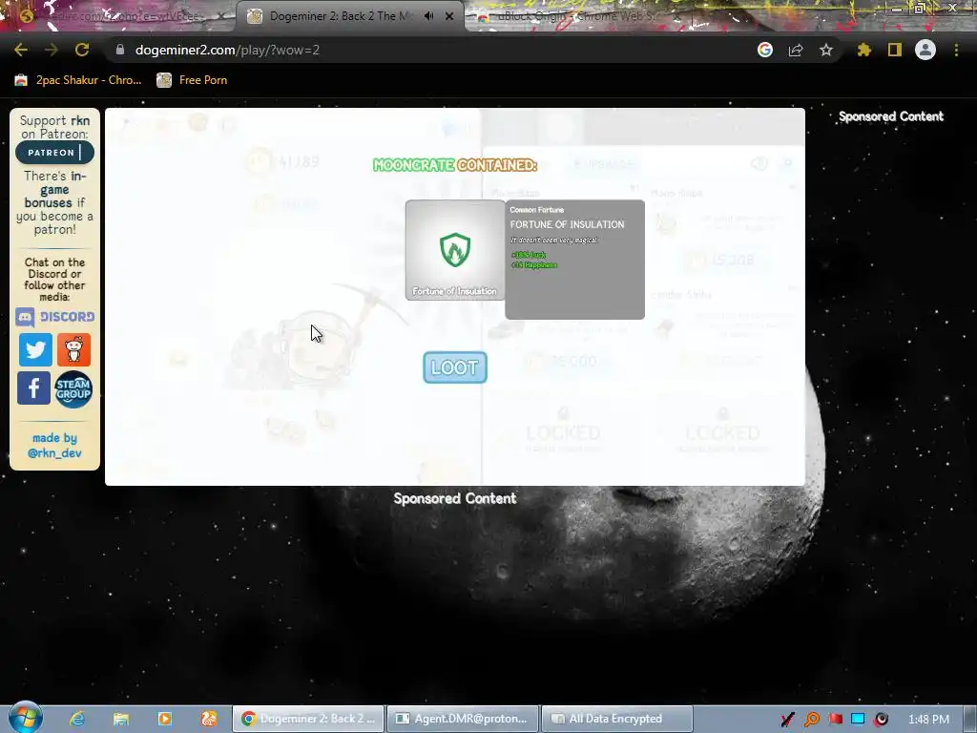
Task: Go back in browser history
Action: (21, 50)
